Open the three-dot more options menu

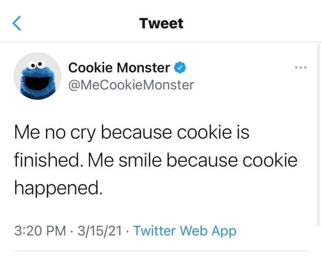pos(300,68)
